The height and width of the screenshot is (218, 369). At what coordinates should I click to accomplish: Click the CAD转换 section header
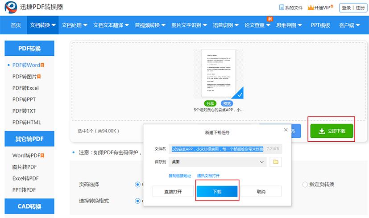tap(29, 206)
